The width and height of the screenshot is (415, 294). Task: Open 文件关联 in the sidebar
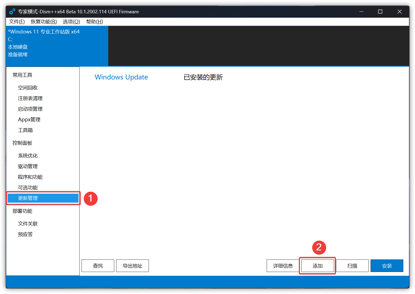(x=28, y=224)
